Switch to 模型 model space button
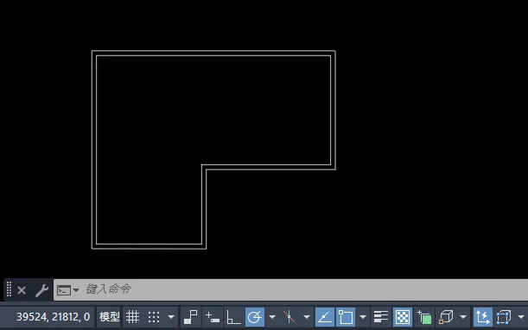The height and width of the screenshot is (330, 528). [110, 317]
